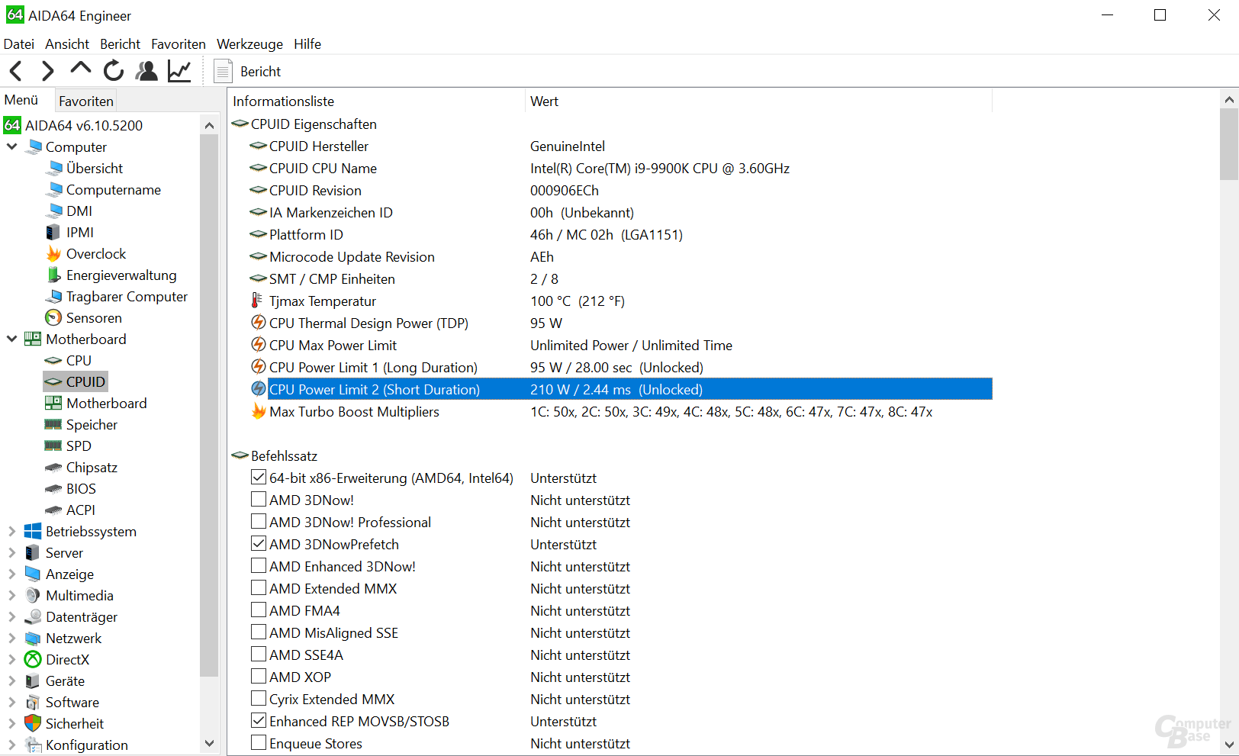Go up one level with Up arrow

coord(80,69)
